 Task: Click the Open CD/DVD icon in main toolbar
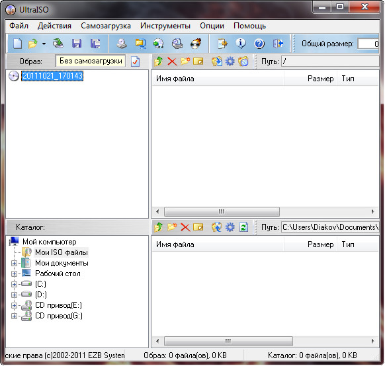58,44
